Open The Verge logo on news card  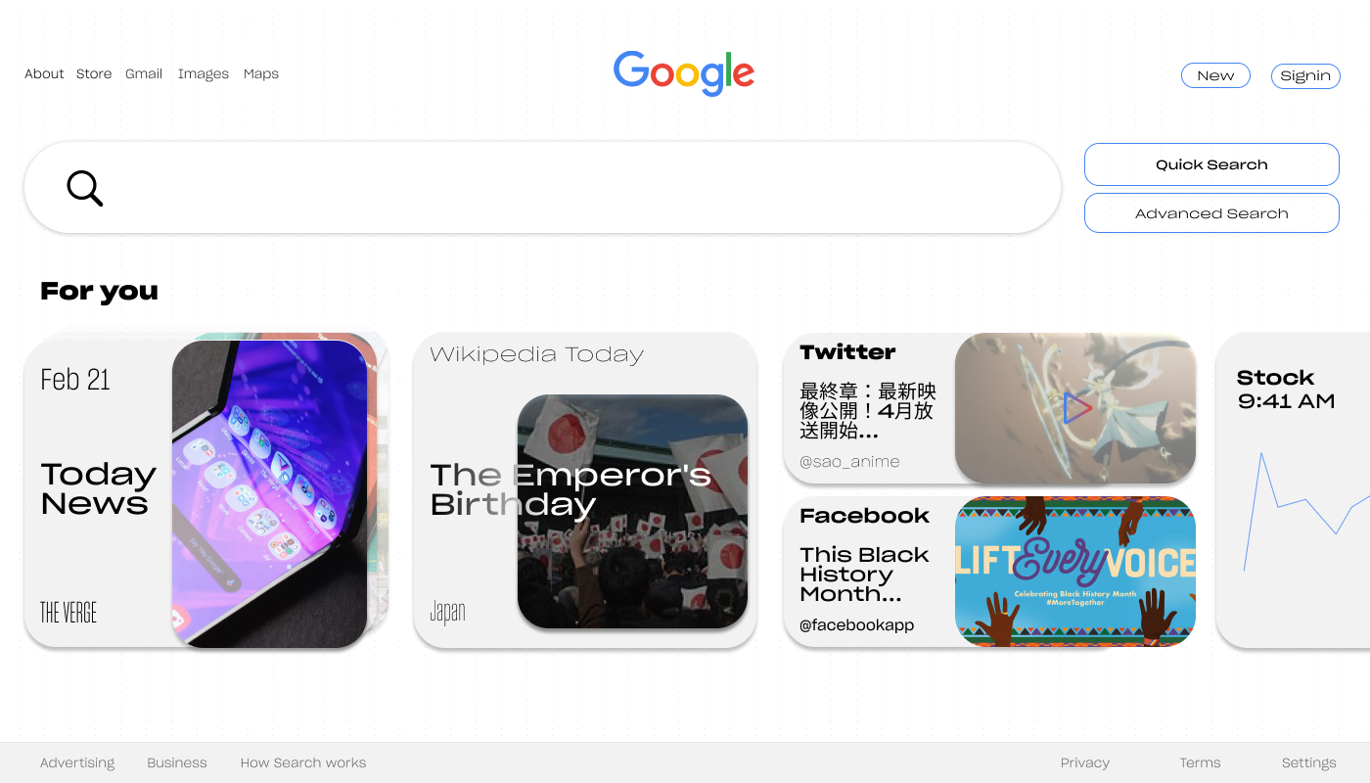(x=68, y=613)
